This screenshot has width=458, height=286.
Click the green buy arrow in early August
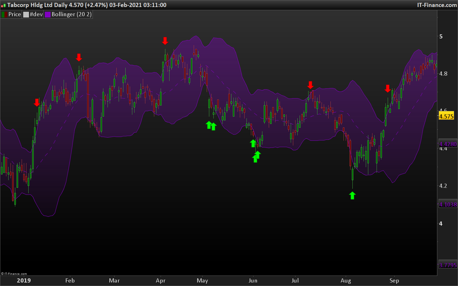click(x=352, y=195)
